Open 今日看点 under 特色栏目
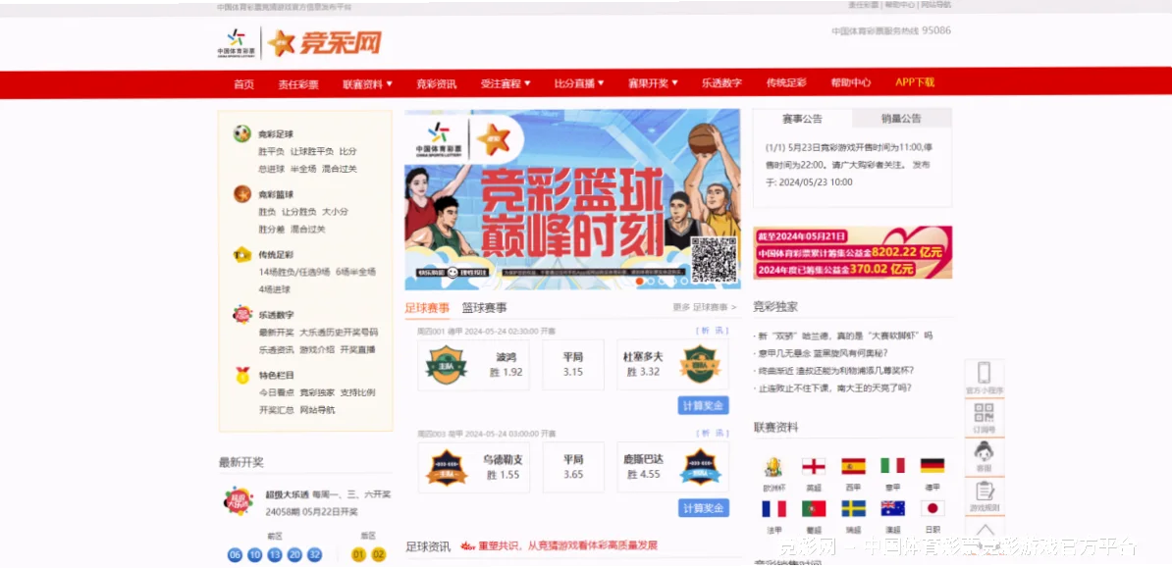Image resolution: width=1172 pixels, height=569 pixels. point(276,392)
